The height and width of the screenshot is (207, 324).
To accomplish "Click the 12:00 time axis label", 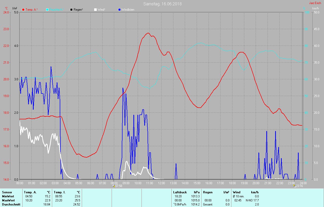I will (x=161, y=183).
